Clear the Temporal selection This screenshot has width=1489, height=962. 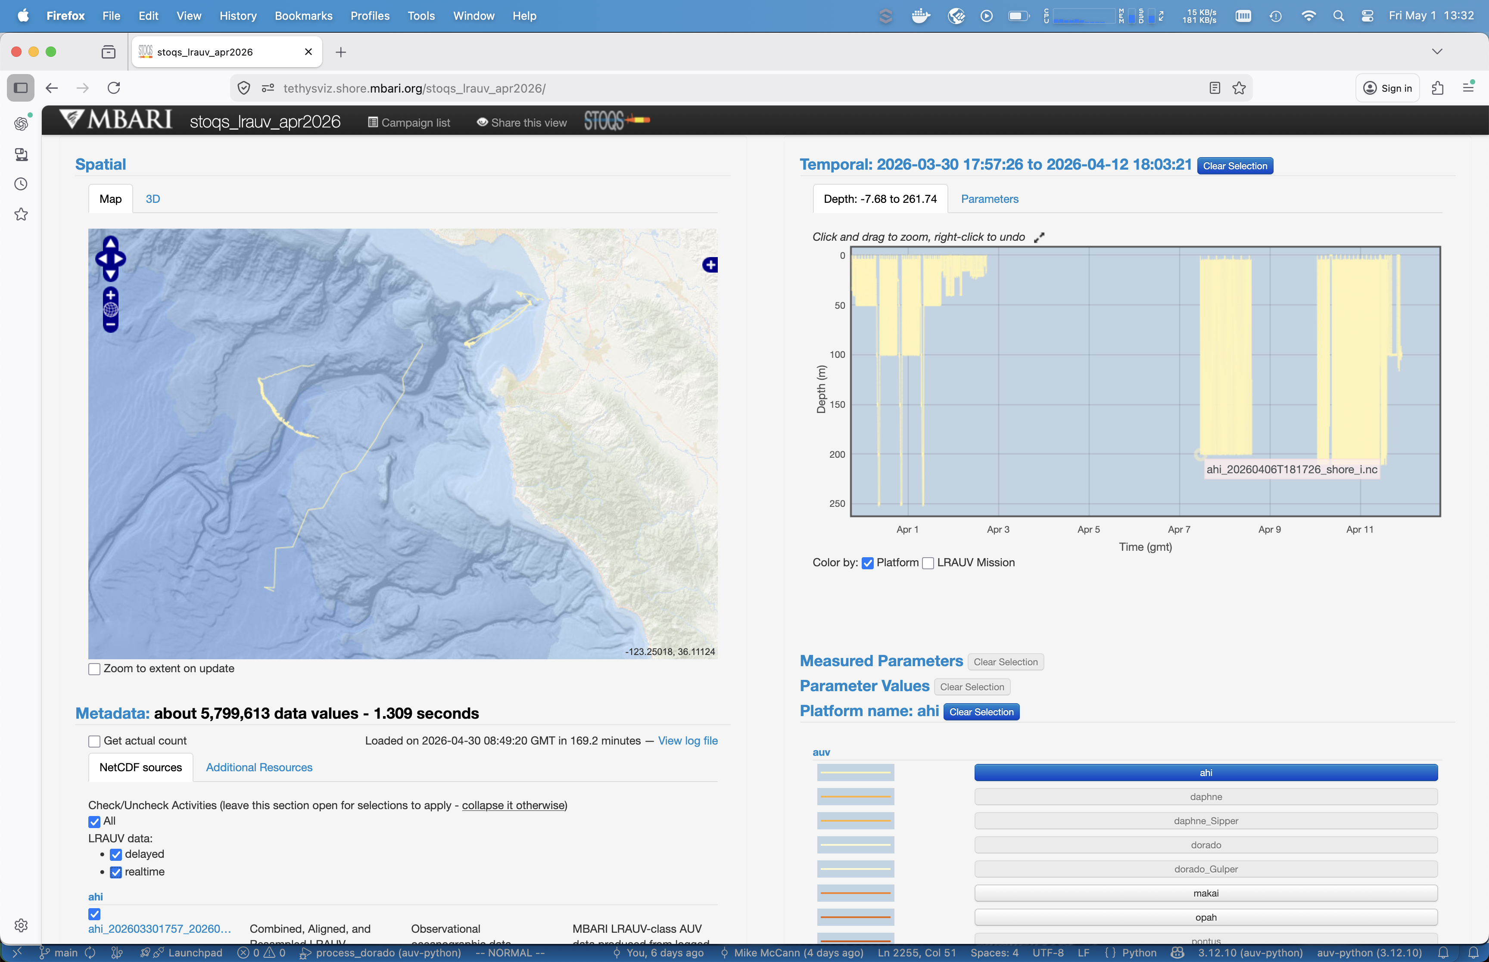(1235, 165)
